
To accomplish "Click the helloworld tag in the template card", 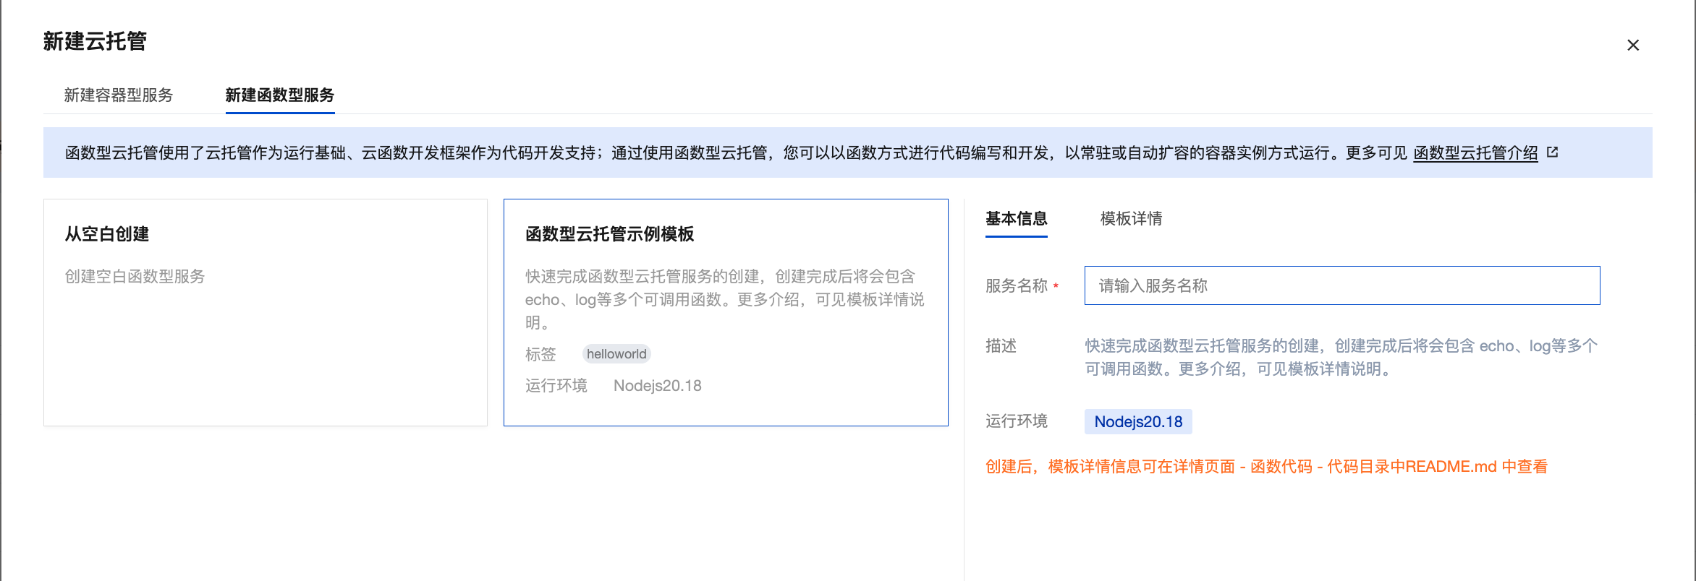I will pos(616,354).
